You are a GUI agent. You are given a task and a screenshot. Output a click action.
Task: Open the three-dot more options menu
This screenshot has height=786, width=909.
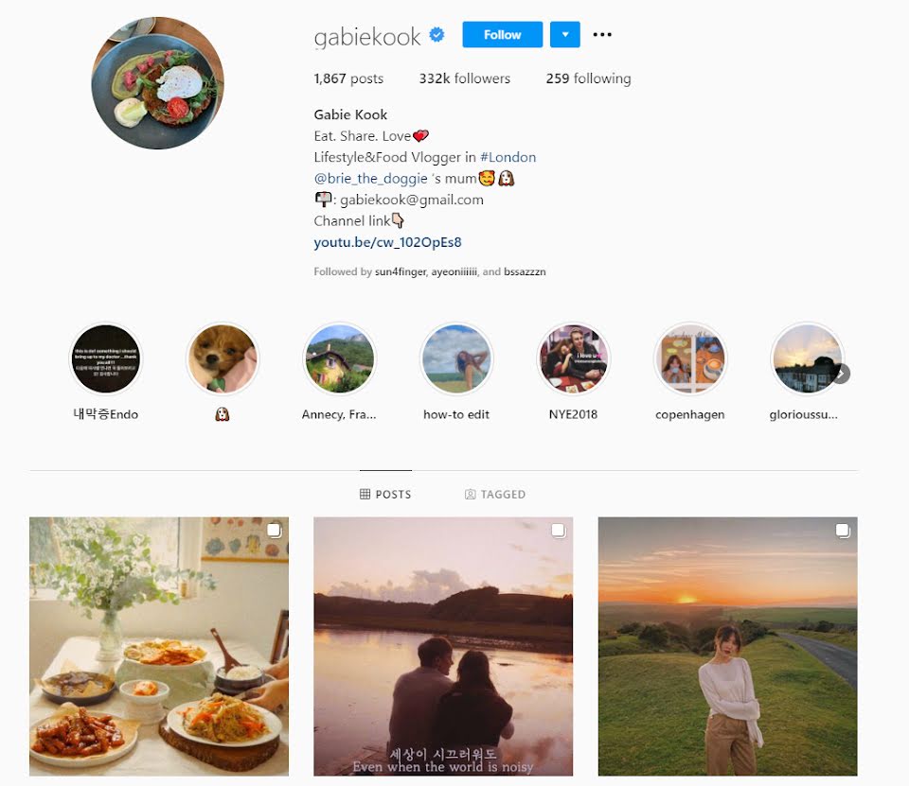point(602,35)
